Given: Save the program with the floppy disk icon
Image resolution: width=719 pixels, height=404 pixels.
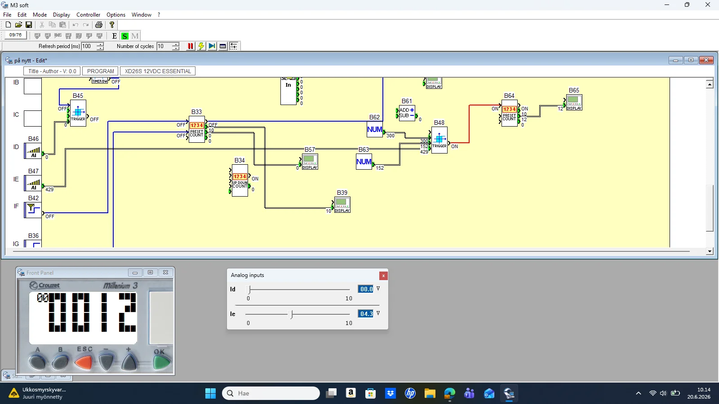Looking at the screenshot, I should (29, 25).
